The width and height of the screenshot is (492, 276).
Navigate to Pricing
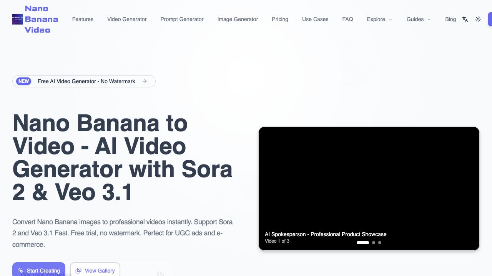click(x=280, y=19)
